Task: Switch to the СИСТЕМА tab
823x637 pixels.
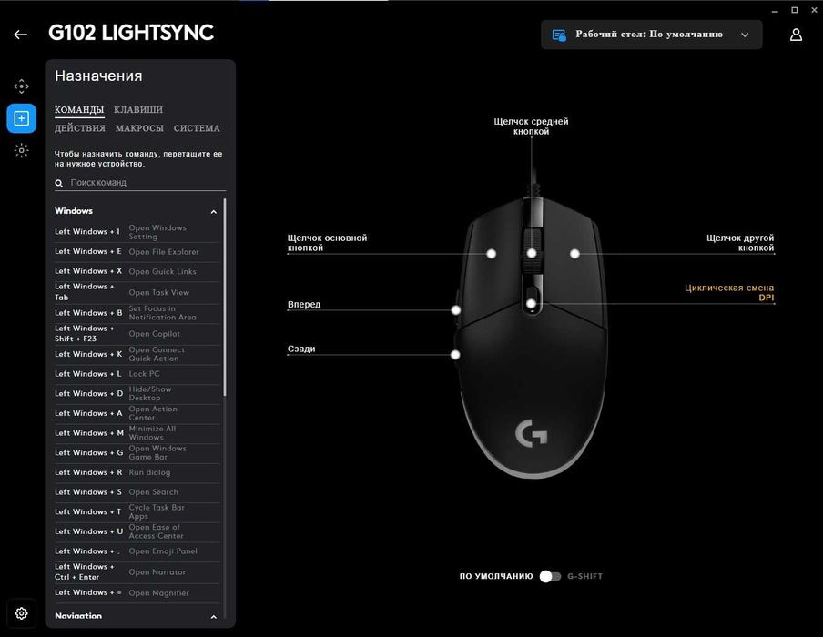Action: pyautogui.click(x=197, y=128)
